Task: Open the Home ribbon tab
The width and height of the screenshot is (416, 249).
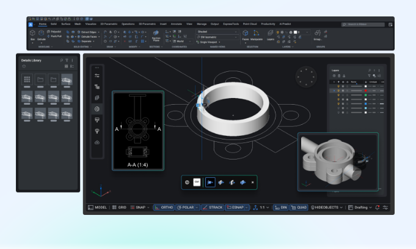Action: 42,24
